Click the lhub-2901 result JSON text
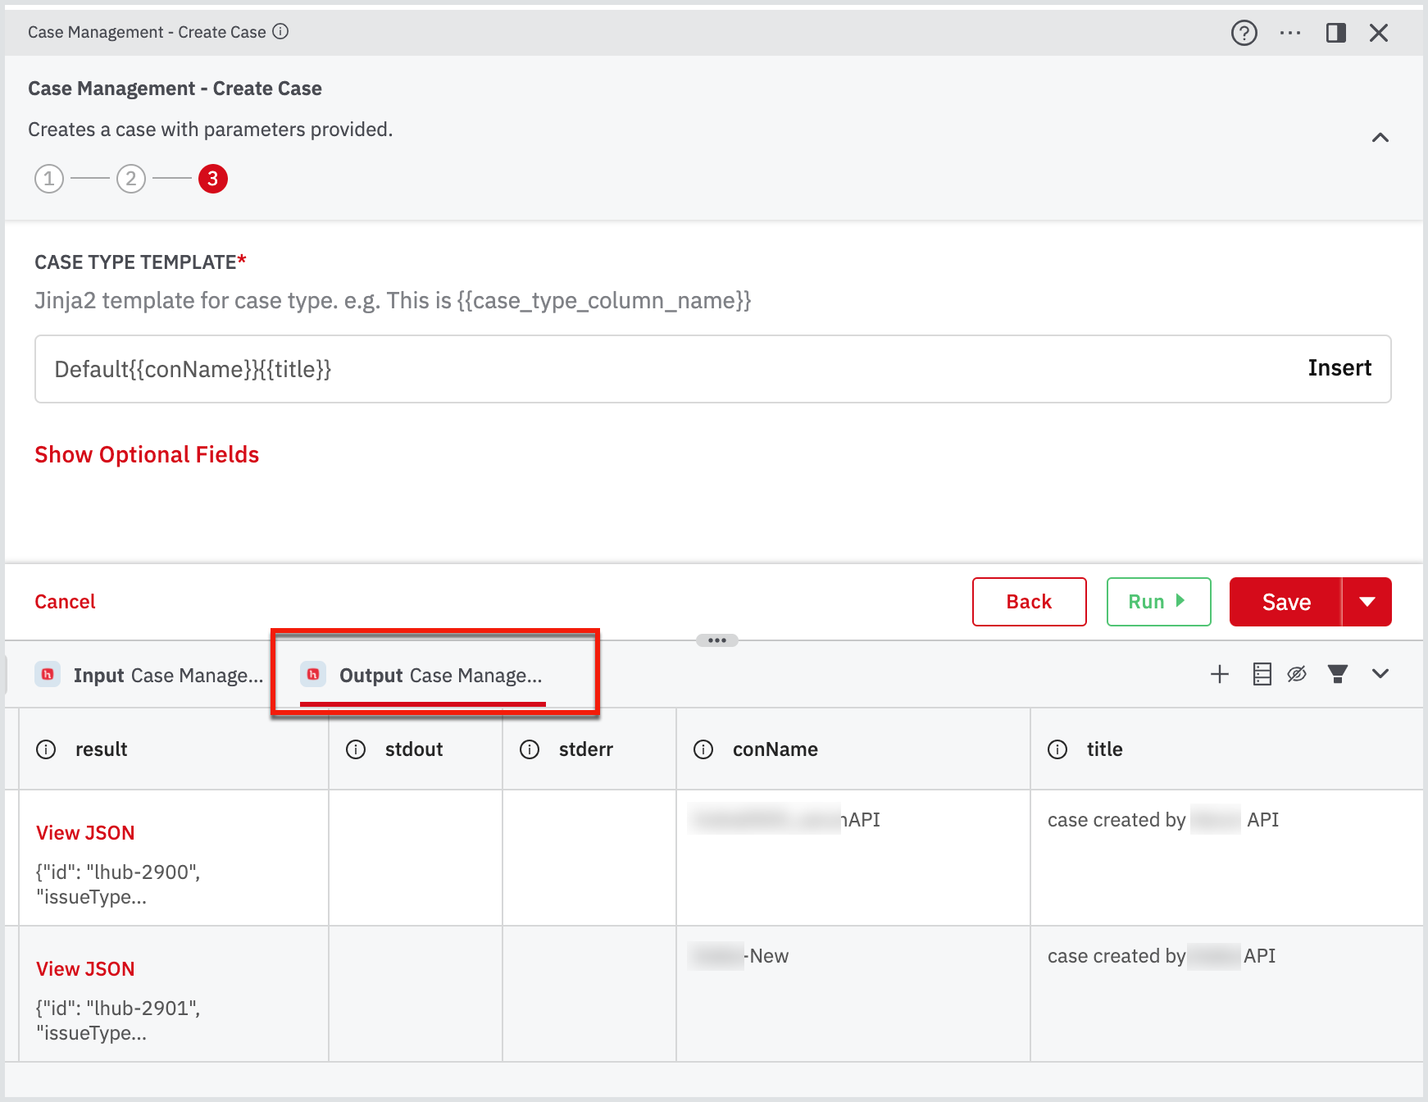This screenshot has height=1102, width=1428. (x=118, y=1021)
